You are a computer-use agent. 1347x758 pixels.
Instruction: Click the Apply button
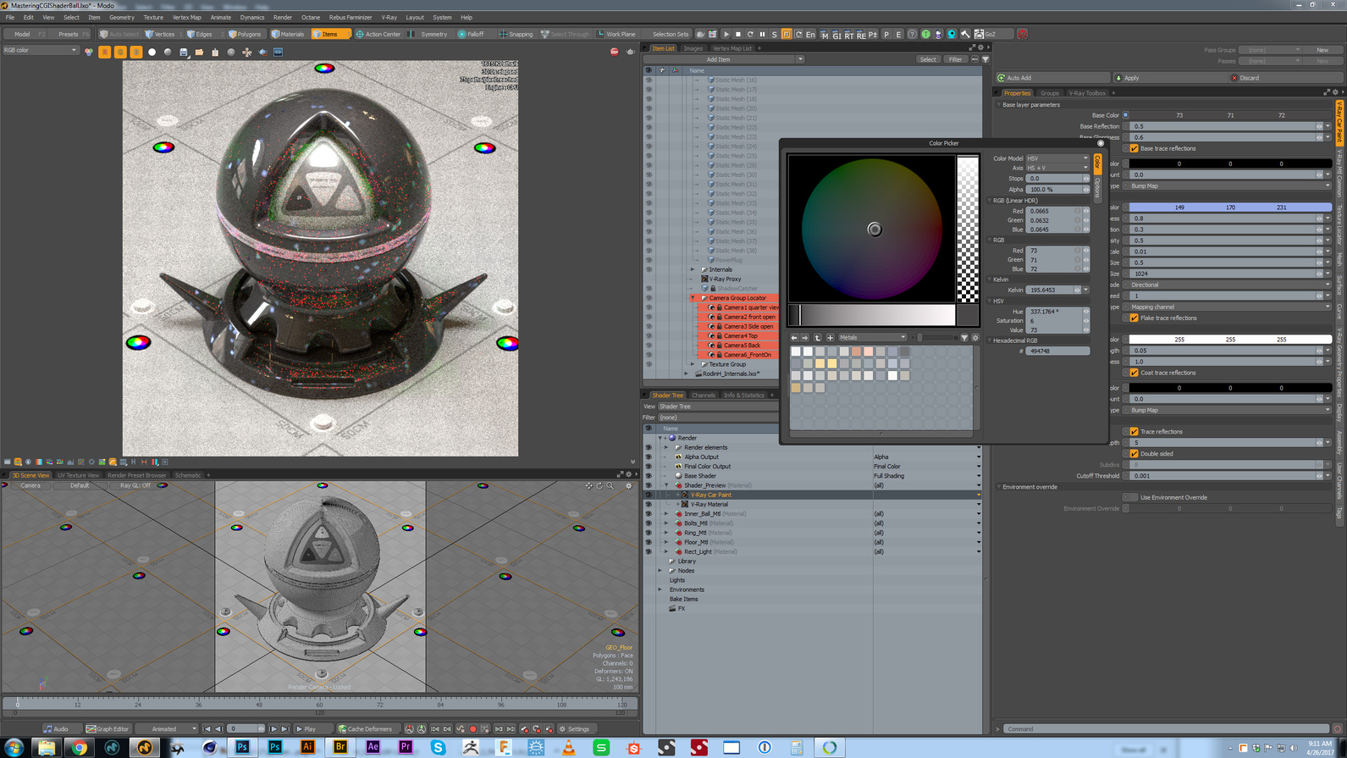coord(1169,78)
